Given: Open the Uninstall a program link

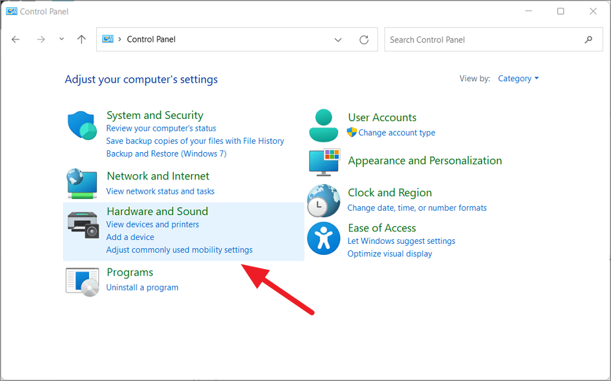Looking at the screenshot, I should tap(142, 287).
